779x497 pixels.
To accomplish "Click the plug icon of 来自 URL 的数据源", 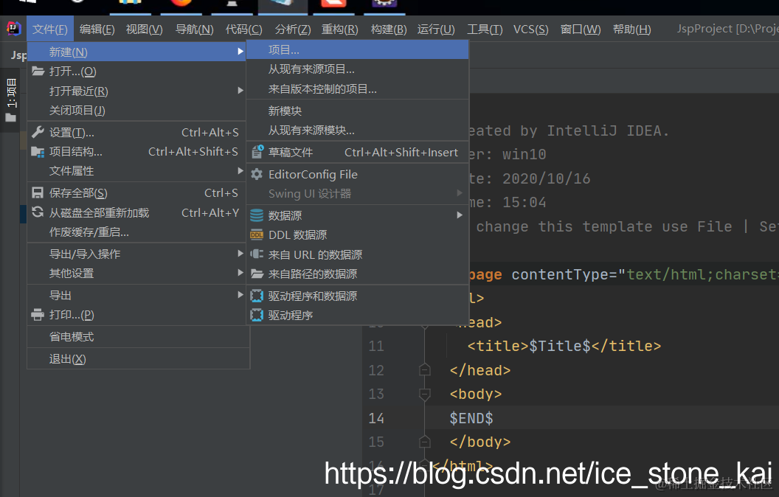I will pyautogui.click(x=257, y=254).
